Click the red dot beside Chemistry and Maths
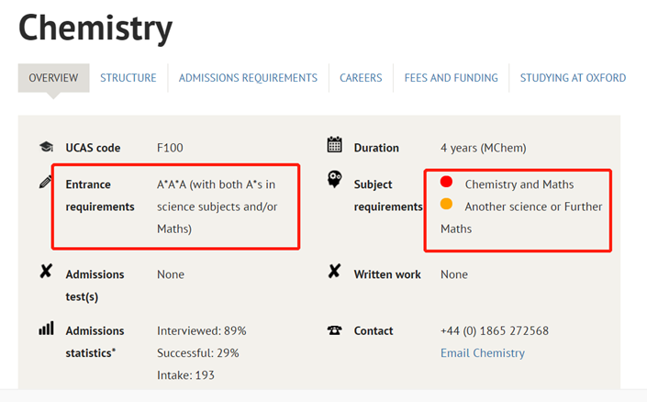Viewport: 647px width, 402px height. coord(447,183)
